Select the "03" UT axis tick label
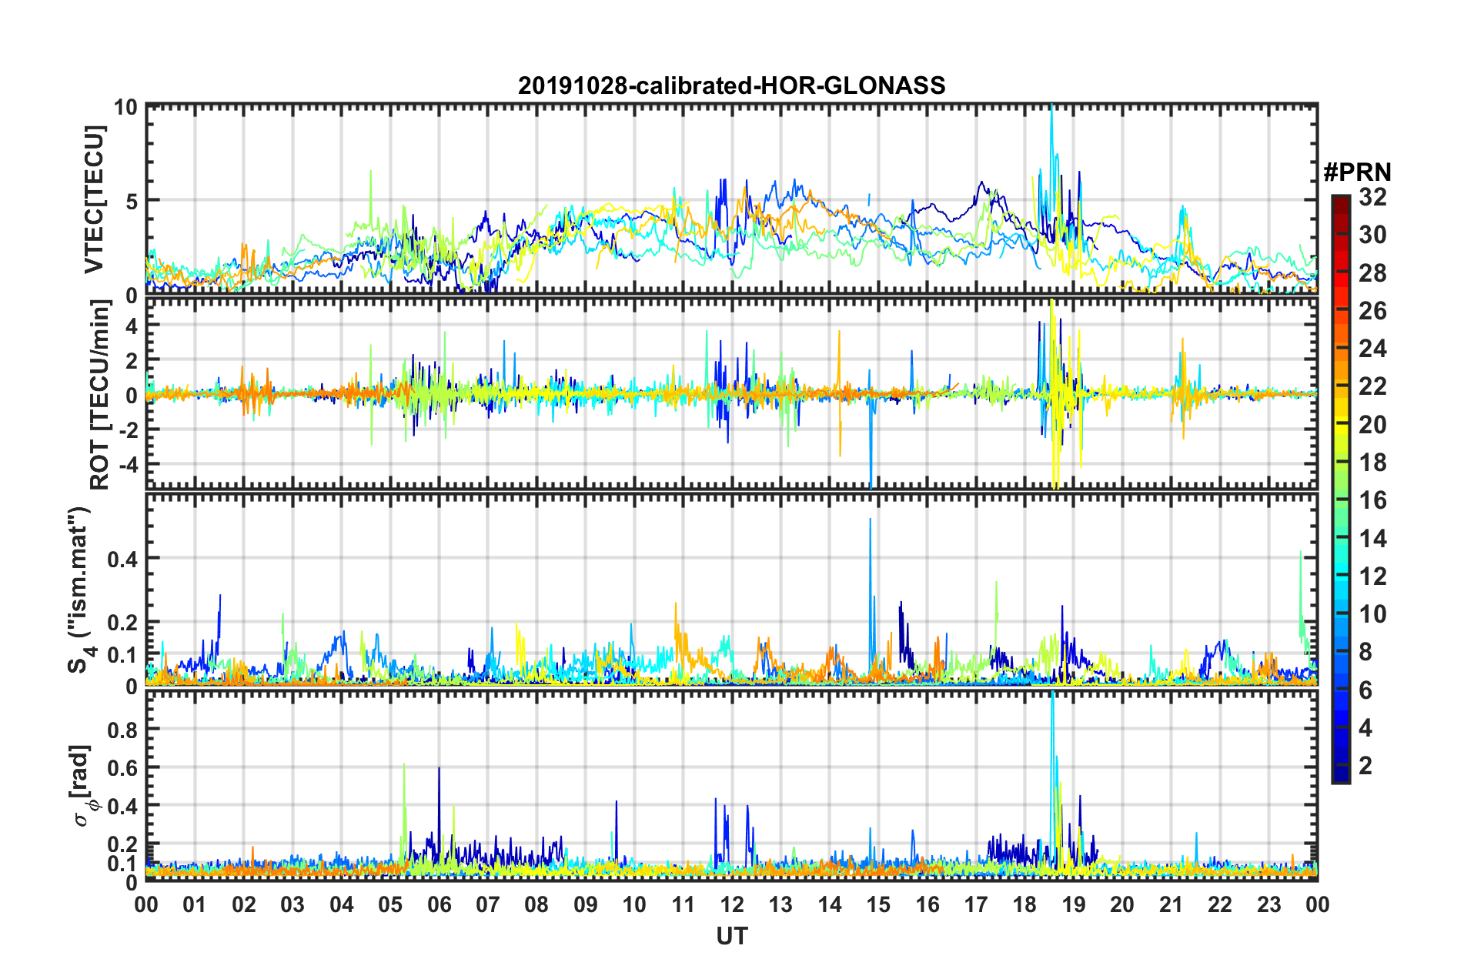Viewport: 1464px width, 979px height. pos(292,904)
